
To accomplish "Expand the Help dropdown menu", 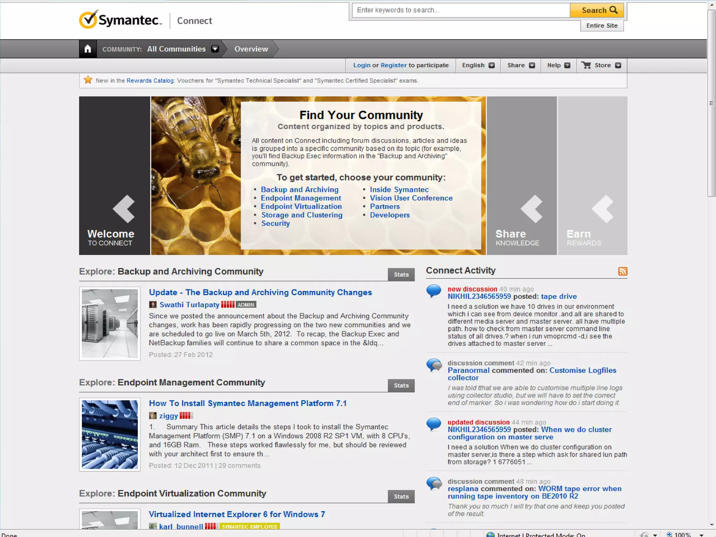I will click(x=558, y=65).
